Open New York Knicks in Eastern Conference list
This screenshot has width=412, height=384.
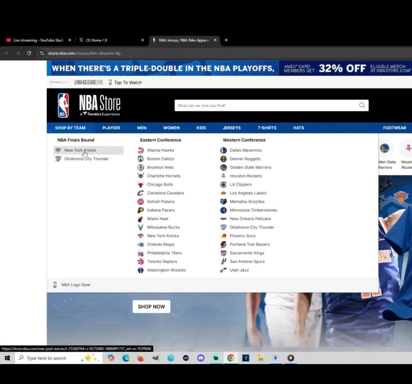tap(163, 236)
